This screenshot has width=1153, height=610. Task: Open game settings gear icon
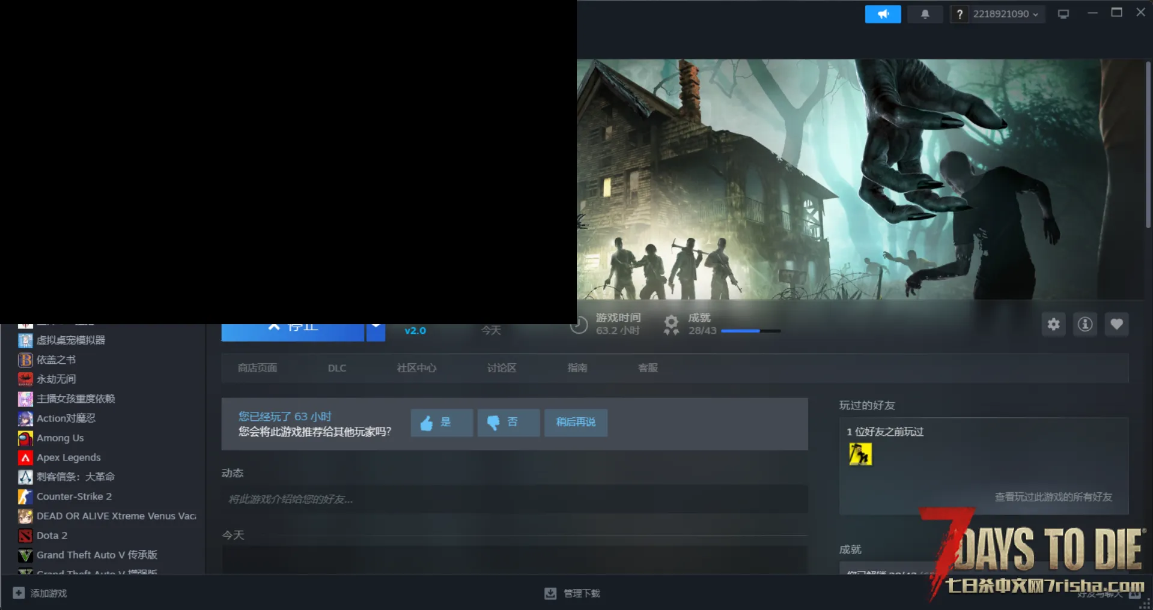[1053, 325]
